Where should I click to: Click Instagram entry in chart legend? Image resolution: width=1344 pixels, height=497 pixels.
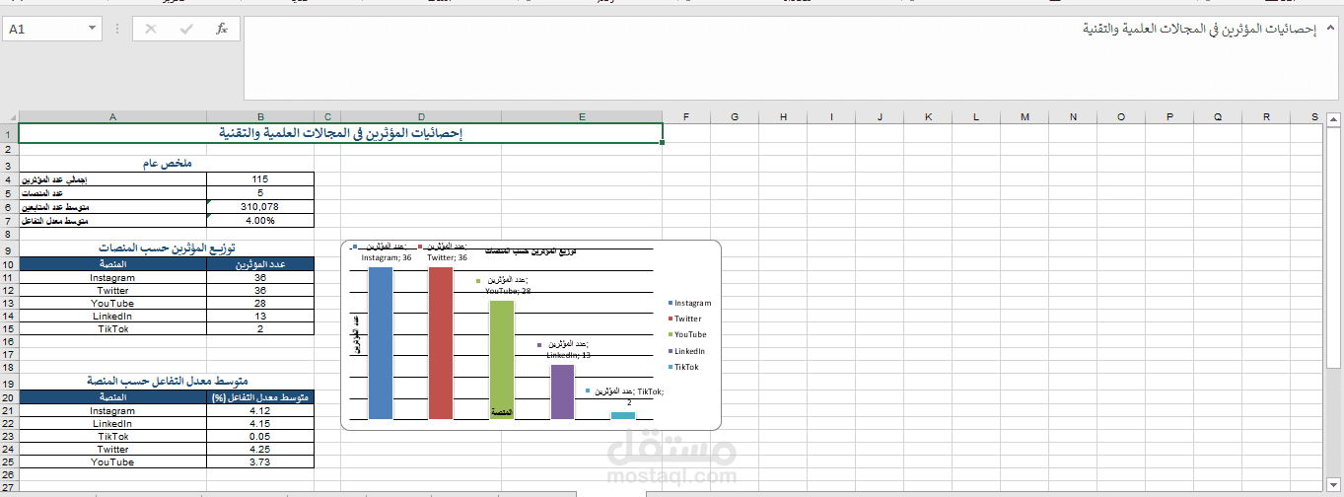click(x=689, y=303)
